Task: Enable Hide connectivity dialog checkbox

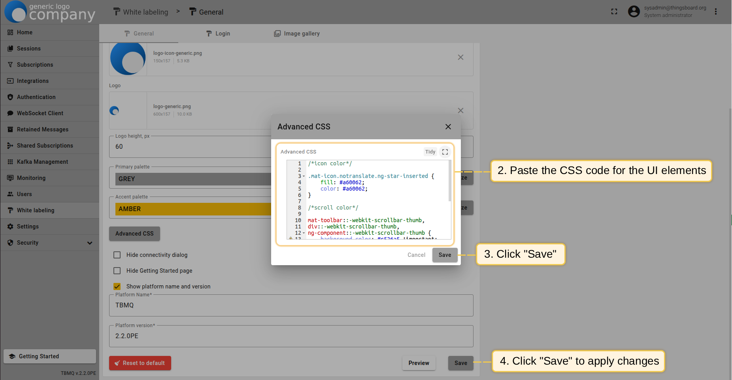Action: (x=117, y=255)
